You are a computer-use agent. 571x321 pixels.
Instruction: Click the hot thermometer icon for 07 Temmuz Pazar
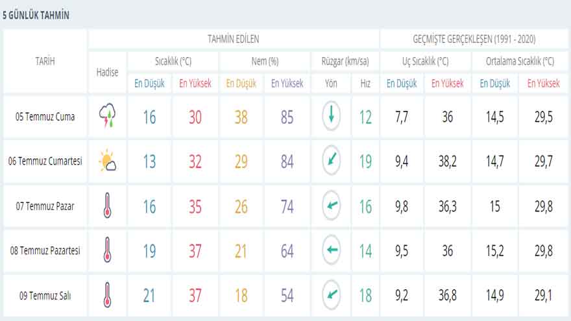107,206
